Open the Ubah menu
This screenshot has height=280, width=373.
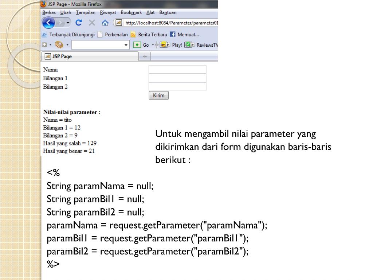click(66, 12)
